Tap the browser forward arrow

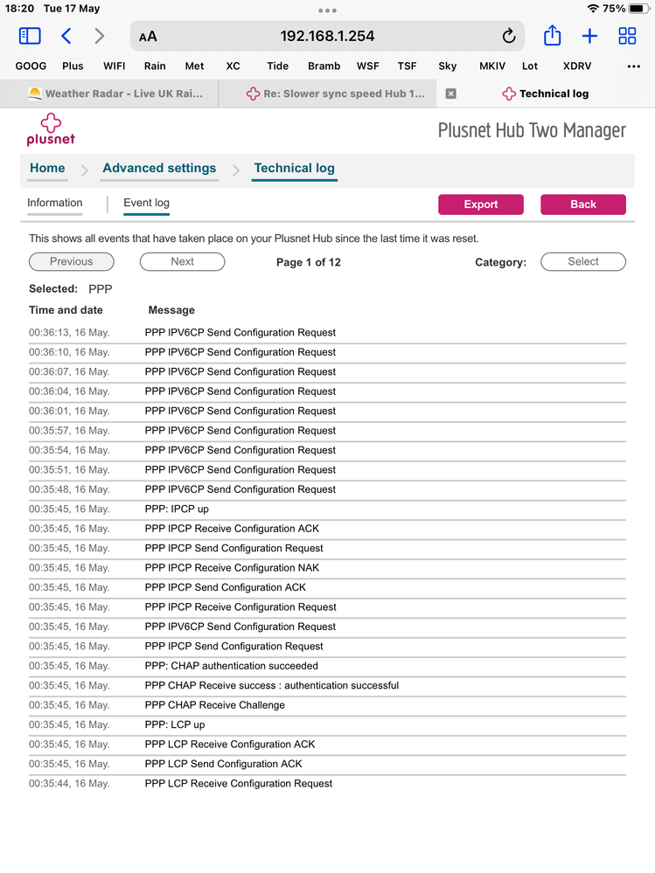[x=100, y=36]
